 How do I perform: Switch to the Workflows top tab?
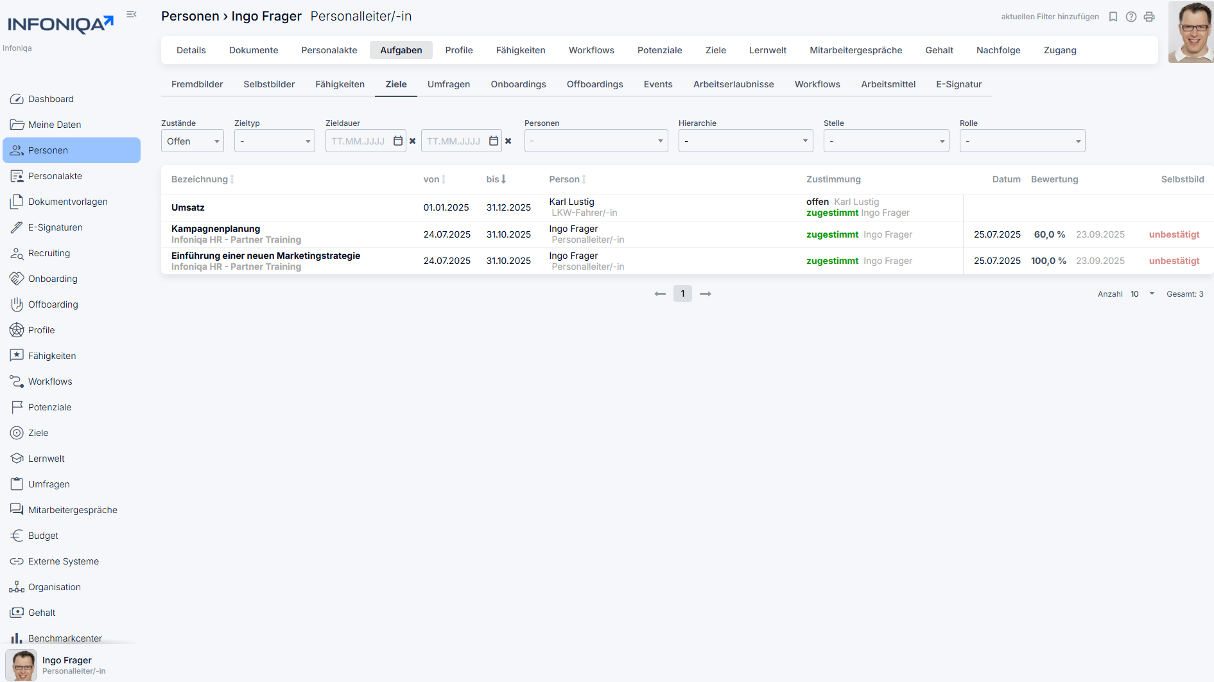(x=591, y=50)
